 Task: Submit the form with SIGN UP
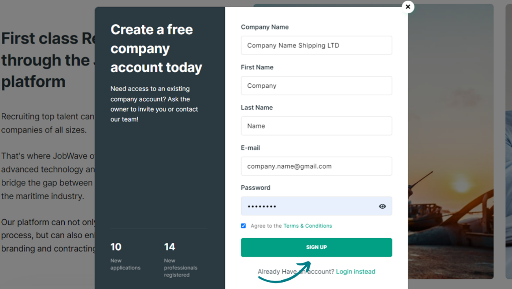coord(316,247)
